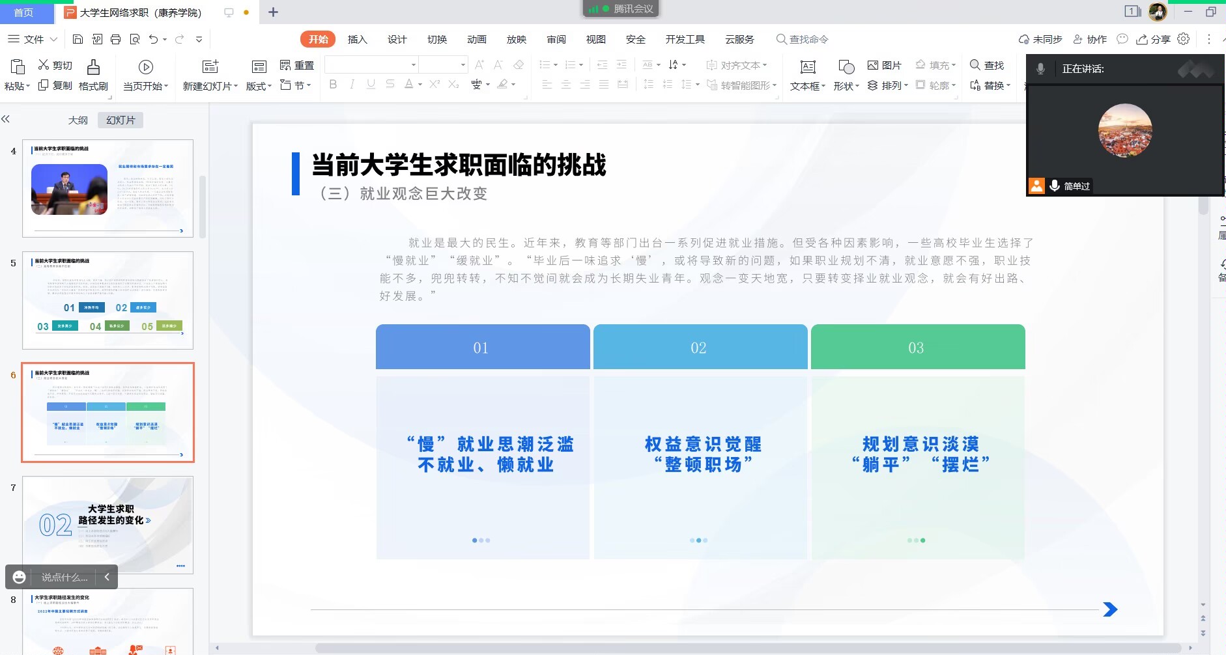
Task: Click the New Slide (新建幻灯片) icon
Action: (210, 67)
